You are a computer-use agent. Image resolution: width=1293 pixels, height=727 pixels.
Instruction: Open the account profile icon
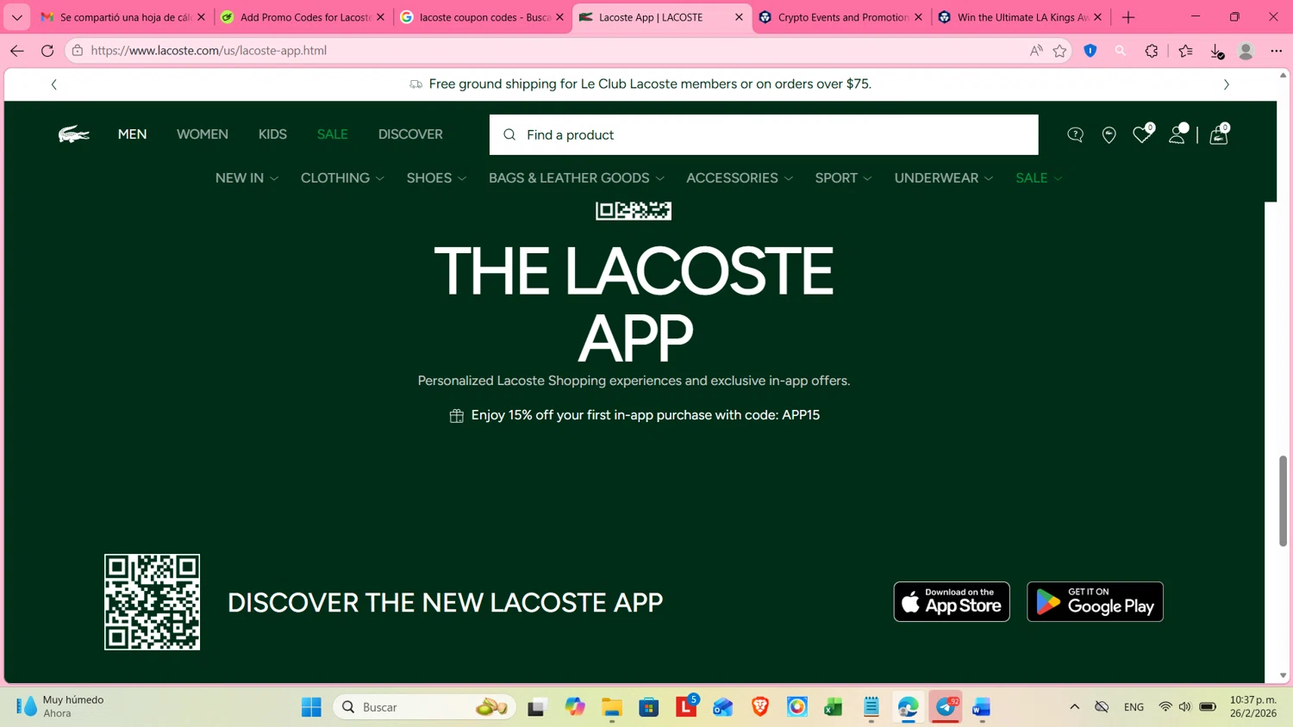(x=1177, y=134)
